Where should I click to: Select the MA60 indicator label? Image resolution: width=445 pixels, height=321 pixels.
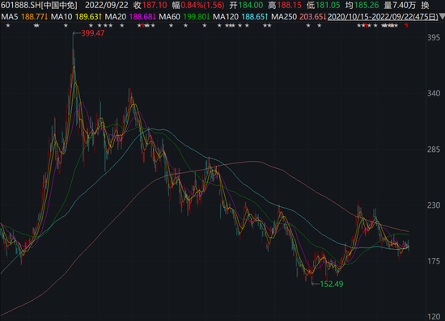(x=169, y=17)
